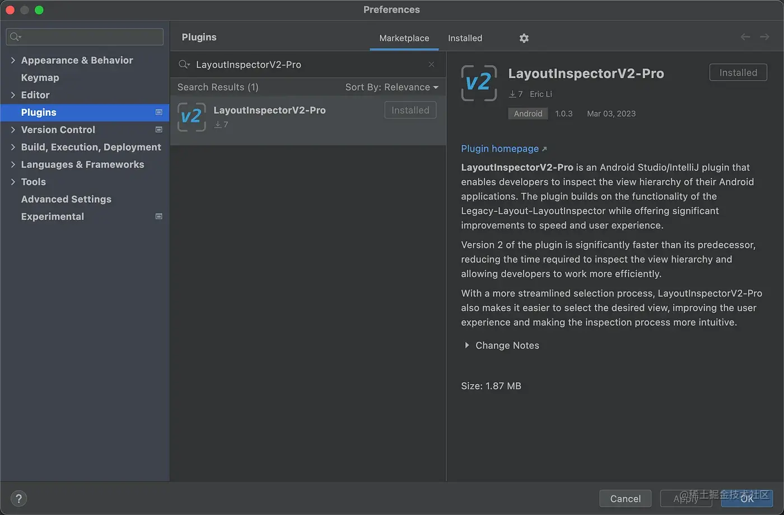
Task: Click Installed button in plugin details header
Action: (x=738, y=72)
